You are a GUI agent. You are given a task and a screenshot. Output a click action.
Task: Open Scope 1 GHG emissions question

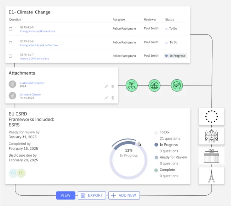point(34,58)
